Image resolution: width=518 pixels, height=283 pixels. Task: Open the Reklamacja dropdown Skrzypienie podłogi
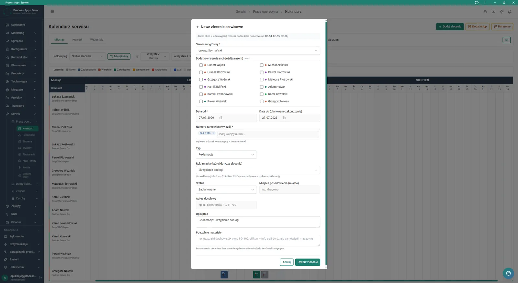click(x=258, y=170)
